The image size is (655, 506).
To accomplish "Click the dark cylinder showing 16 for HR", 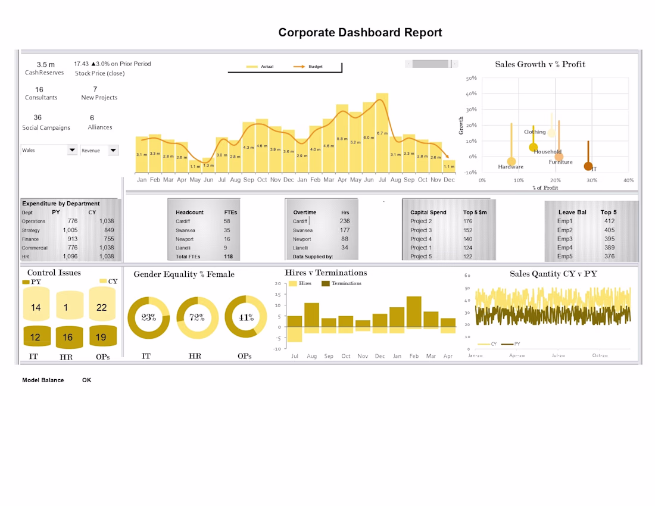I will point(69,337).
